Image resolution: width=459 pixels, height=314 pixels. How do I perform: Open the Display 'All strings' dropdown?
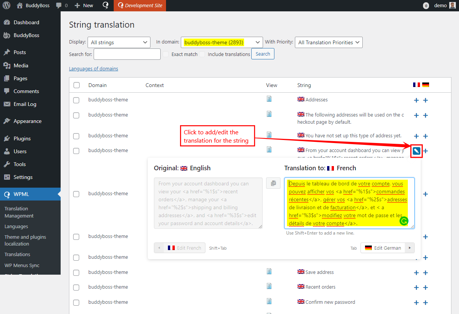(119, 42)
